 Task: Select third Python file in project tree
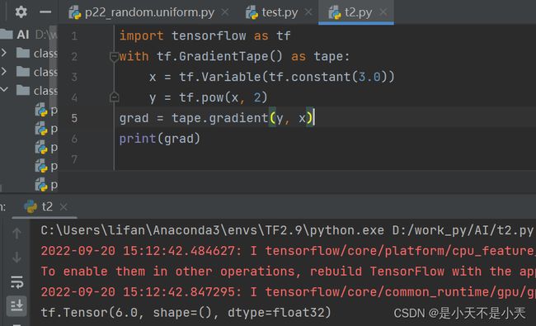coord(46,148)
